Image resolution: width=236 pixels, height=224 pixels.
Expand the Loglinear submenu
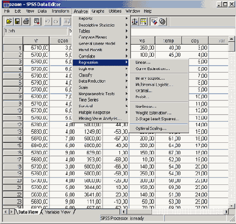click(100, 69)
